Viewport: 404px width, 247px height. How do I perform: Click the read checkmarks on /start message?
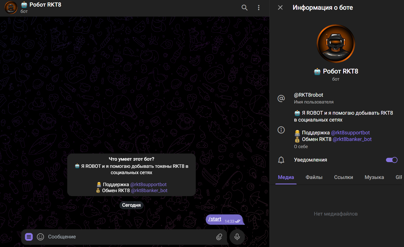pos(238,221)
